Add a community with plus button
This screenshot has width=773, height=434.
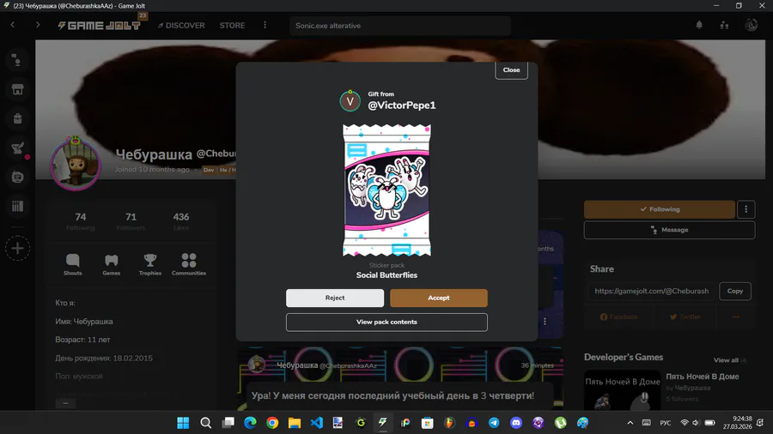(17, 248)
